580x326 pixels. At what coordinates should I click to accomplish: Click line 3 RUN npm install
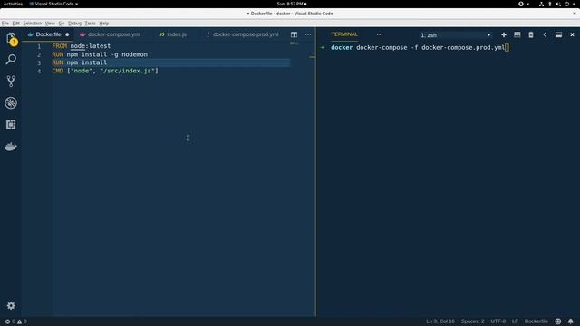click(79, 62)
